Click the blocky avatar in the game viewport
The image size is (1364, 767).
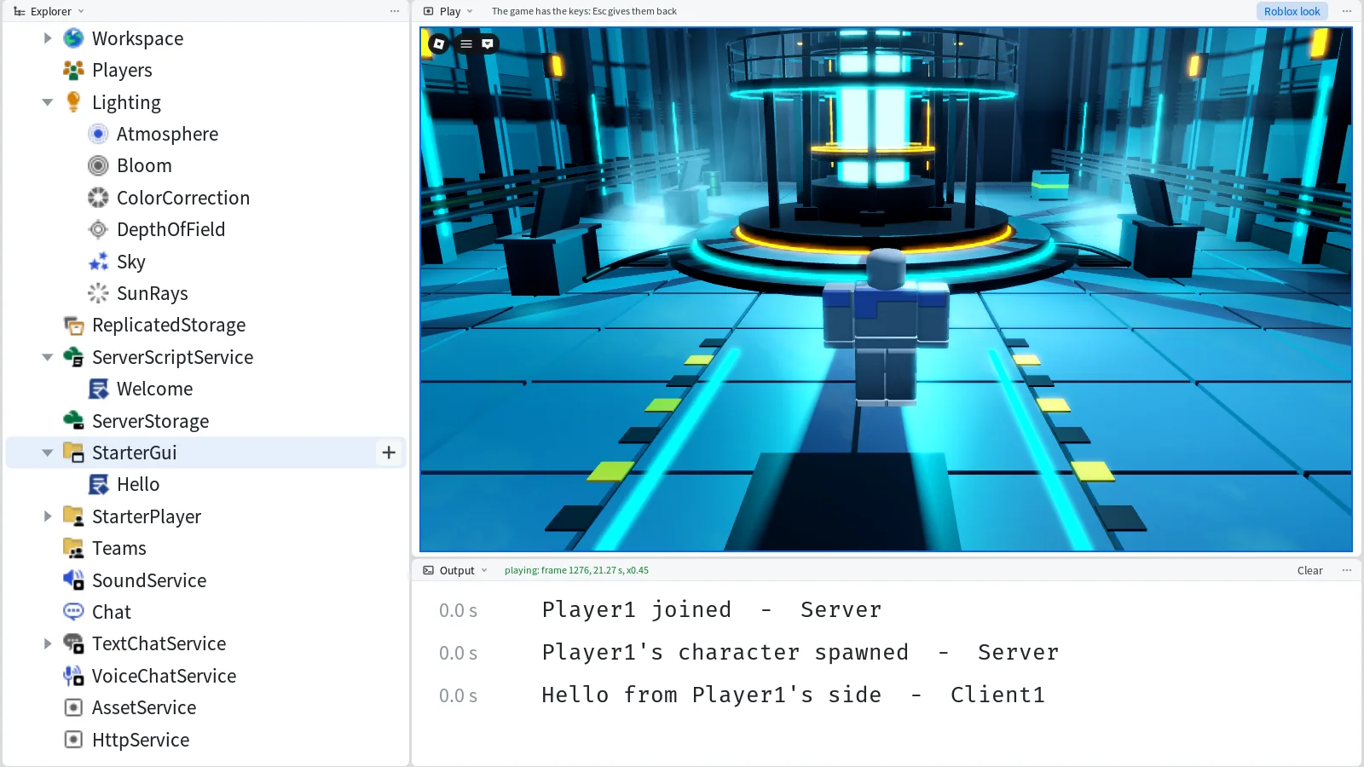coord(887,326)
